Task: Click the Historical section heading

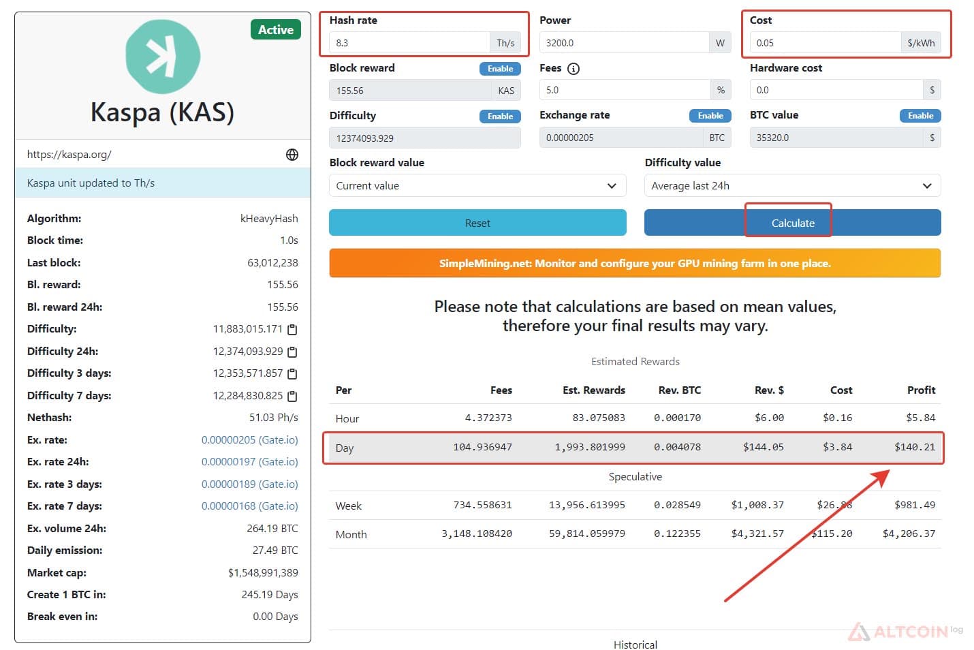Action: (x=635, y=645)
